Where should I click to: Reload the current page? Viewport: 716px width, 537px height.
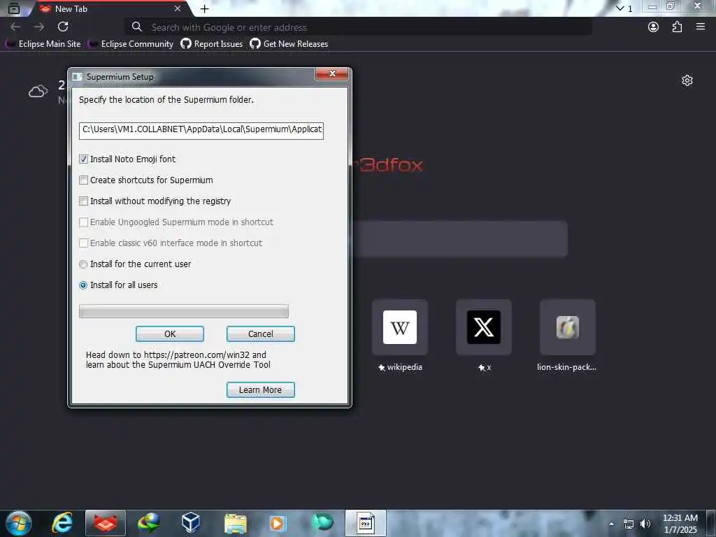(63, 27)
